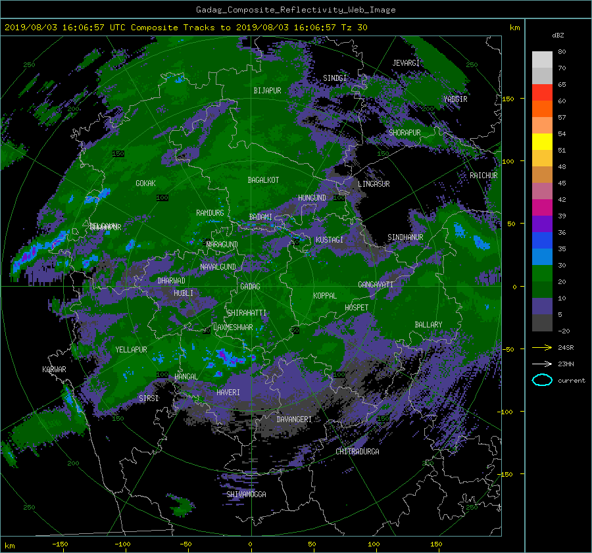Click the SHIVAMOGGA city label
Viewport: 592px width, 553px height.
pyautogui.click(x=246, y=494)
